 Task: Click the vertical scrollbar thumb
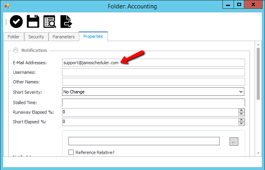[258, 74]
